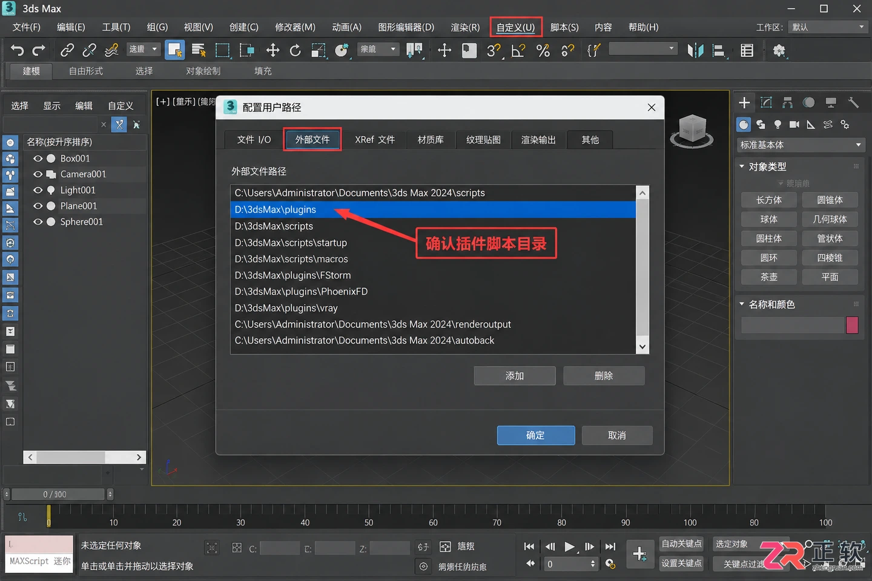Screen dimensions: 872x581
Task: Click the pink object color swatch
Action: (852, 325)
